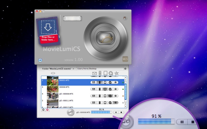
Task: Click the blue vertical scrollbar thumb
Action: [125, 92]
